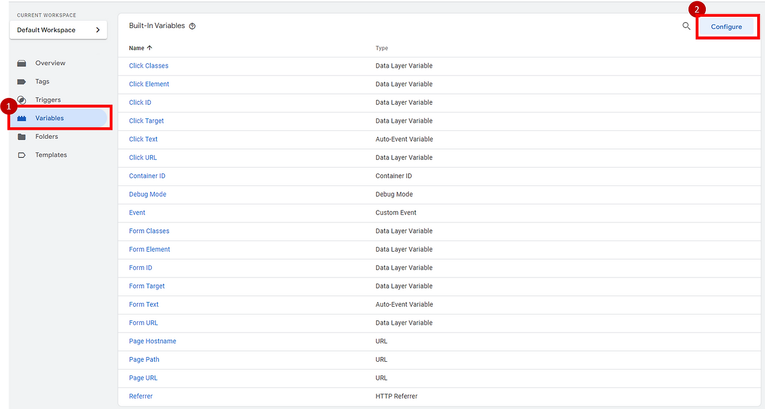Search built-in variables with magnifier icon
The height and width of the screenshot is (409, 765).
pyautogui.click(x=687, y=26)
